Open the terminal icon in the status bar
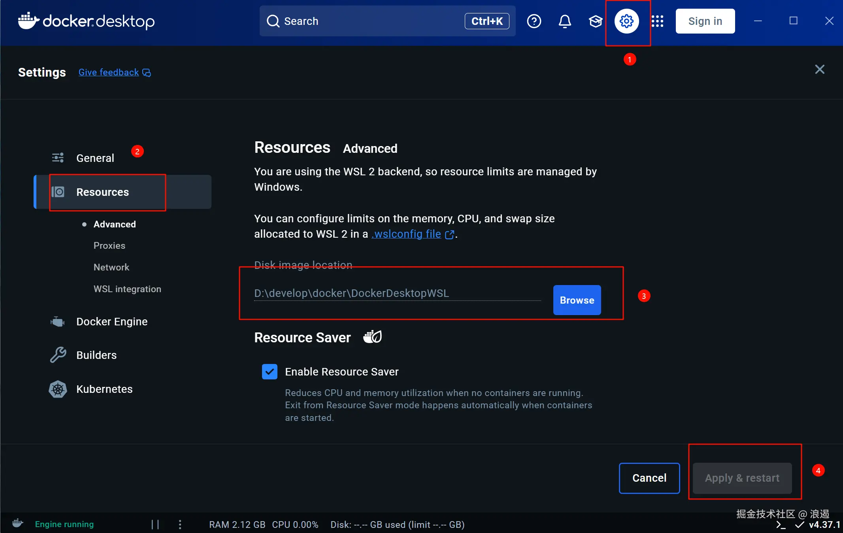Image resolution: width=843 pixels, height=533 pixels. tap(781, 525)
